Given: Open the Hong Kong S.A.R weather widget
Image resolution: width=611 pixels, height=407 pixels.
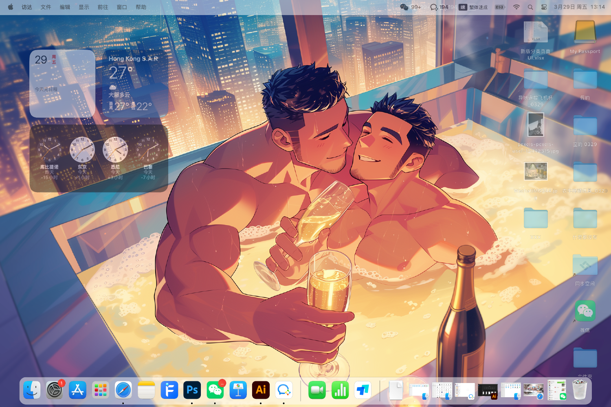Looking at the screenshot, I should click(136, 84).
